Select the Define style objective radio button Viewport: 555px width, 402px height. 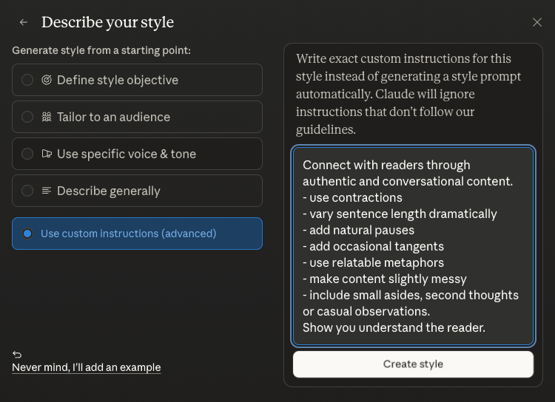pos(27,80)
